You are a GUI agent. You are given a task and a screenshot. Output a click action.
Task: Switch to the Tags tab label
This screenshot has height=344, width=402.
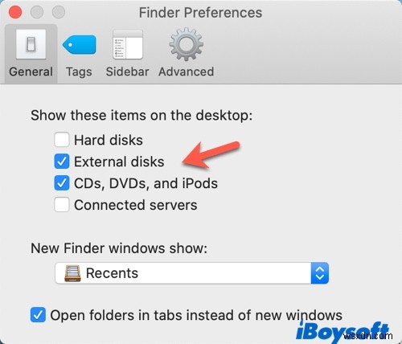coord(79,72)
